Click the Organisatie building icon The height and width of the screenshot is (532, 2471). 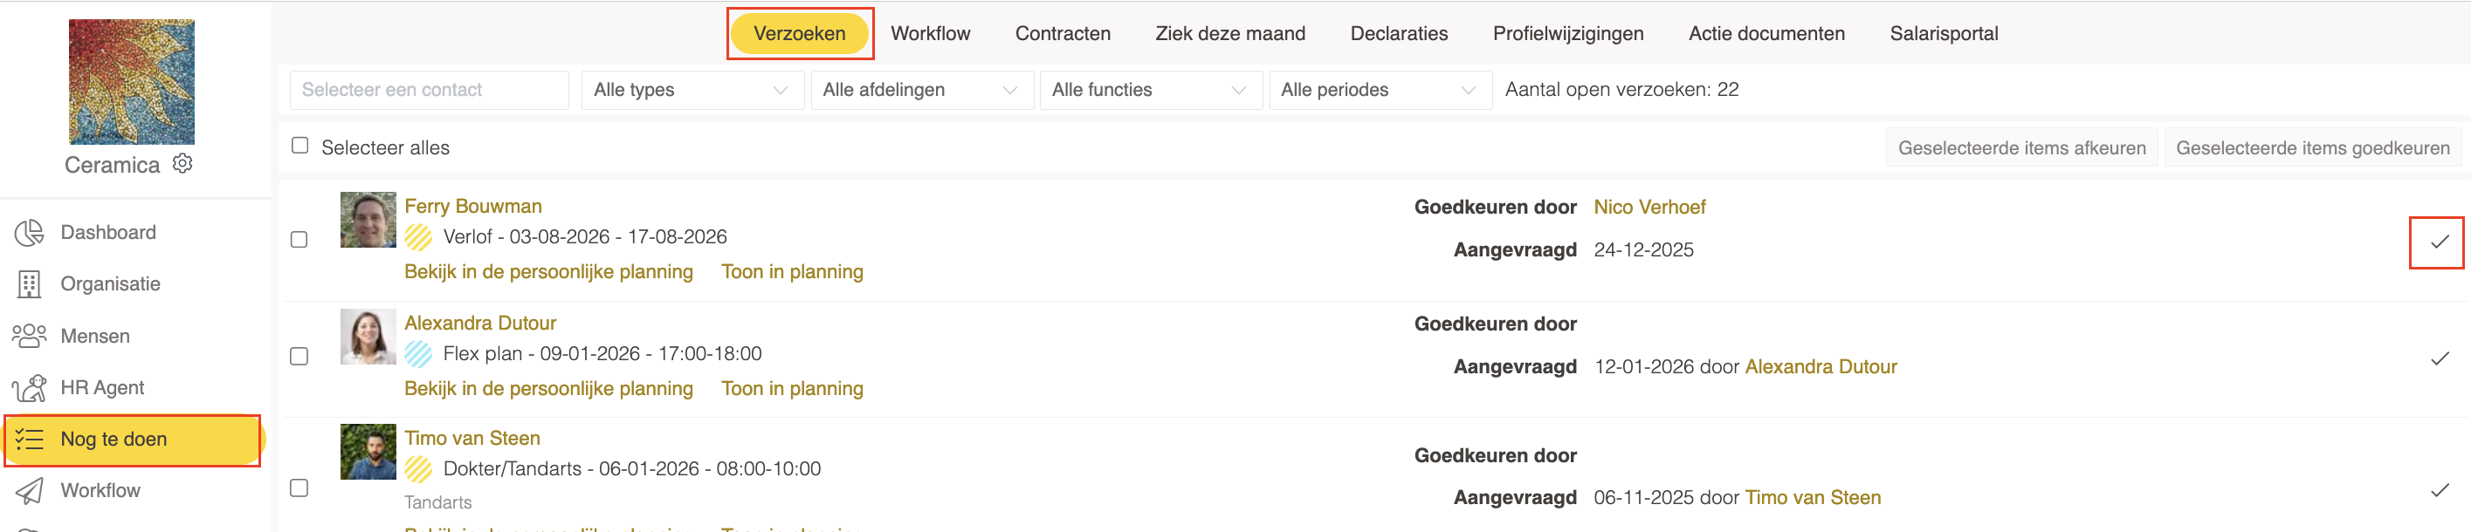pyautogui.click(x=30, y=284)
